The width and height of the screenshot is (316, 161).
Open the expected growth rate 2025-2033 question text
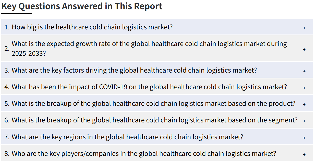(x=149, y=48)
